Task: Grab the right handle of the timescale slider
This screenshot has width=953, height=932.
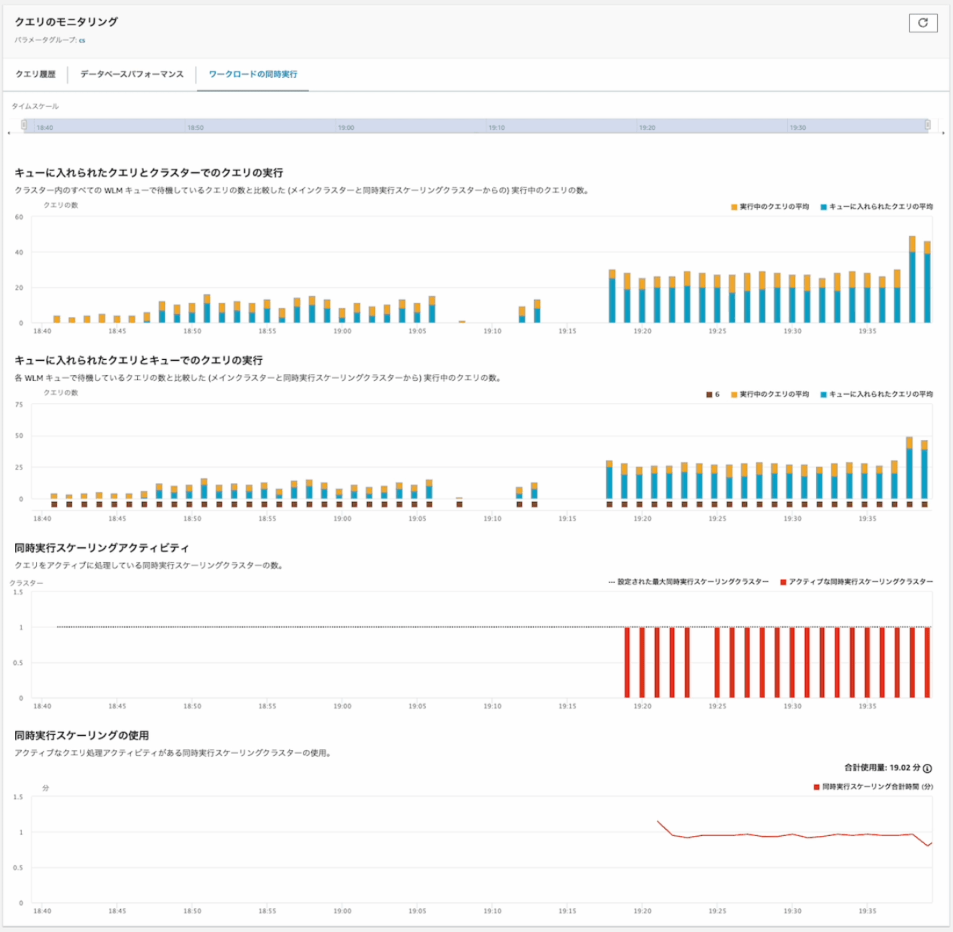Action: coord(928,125)
